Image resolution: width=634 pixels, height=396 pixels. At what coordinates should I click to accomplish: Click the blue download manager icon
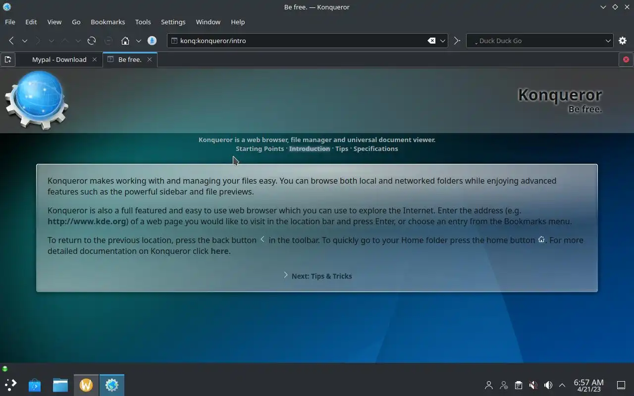coord(152,41)
